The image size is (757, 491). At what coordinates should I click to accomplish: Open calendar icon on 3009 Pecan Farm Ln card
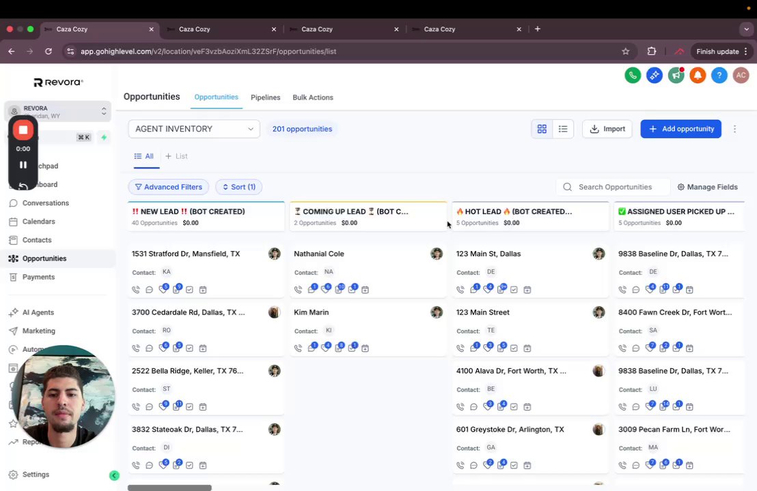(689, 466)
